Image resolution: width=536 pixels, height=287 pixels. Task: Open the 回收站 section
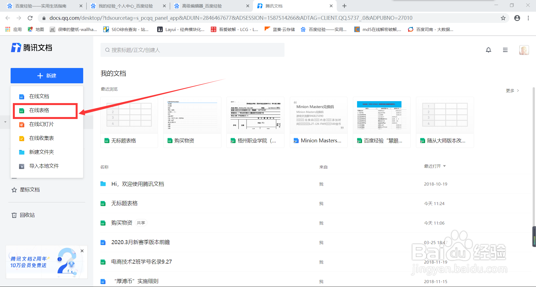[x=23, y=215]
